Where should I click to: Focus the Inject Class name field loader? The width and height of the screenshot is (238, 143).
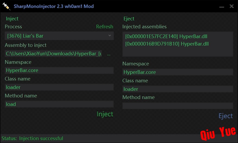[x=59, y=87]
